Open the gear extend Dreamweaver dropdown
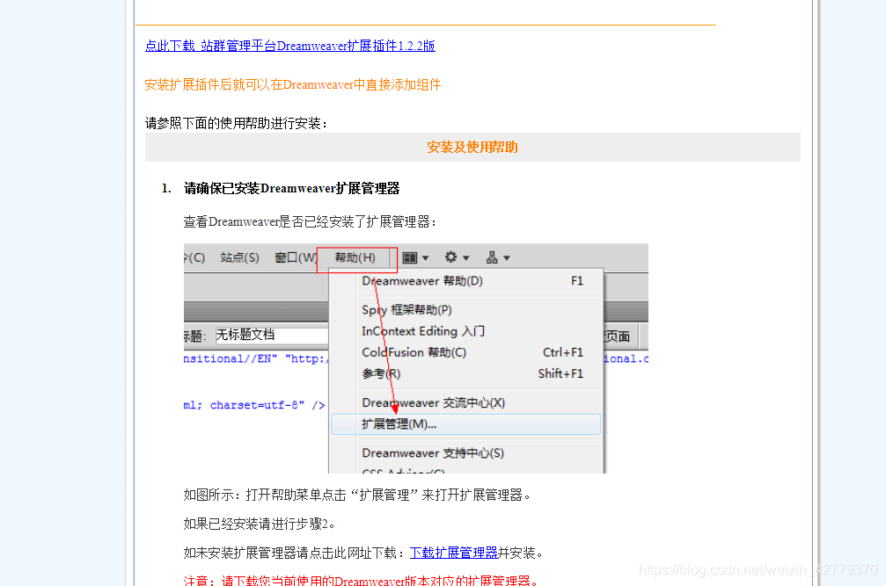The width and height of the screenshot is (886, 586). [x=457, y=257]
